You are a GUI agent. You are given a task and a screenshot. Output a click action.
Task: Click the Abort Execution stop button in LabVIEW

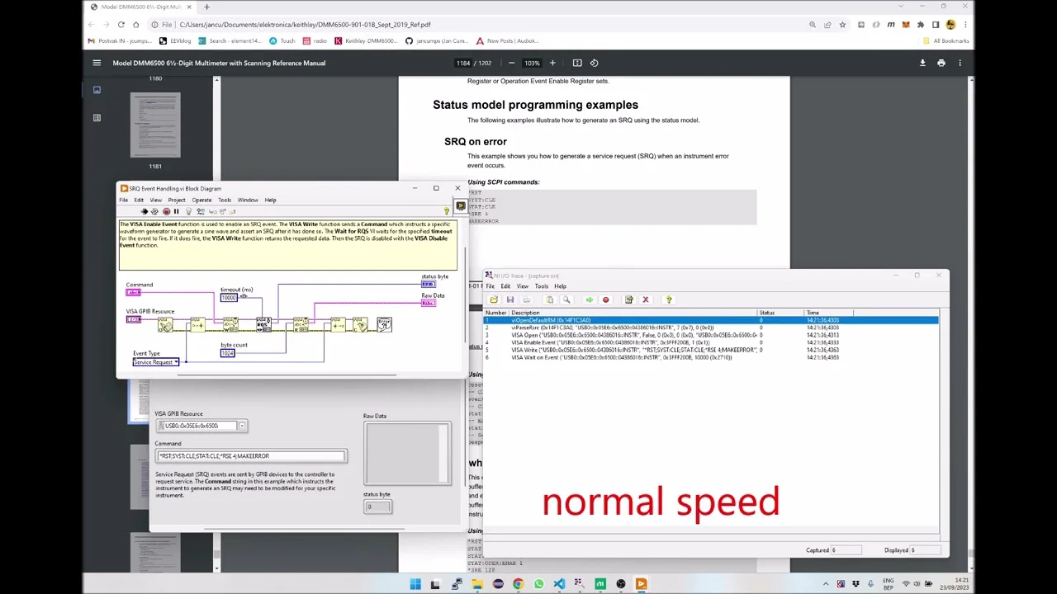(166, 212)
